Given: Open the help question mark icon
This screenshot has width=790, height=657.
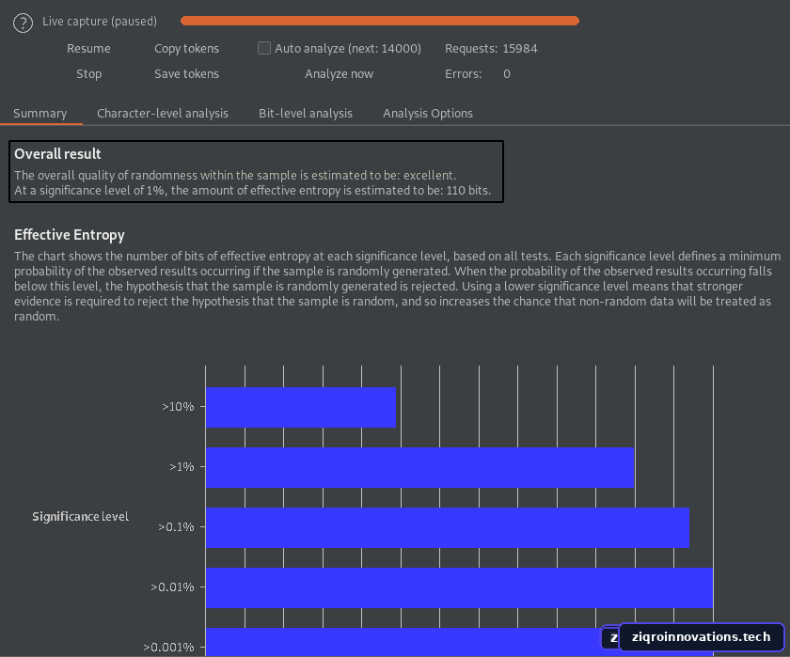Looking at the screenshot, I should click(x=23, y=23).
